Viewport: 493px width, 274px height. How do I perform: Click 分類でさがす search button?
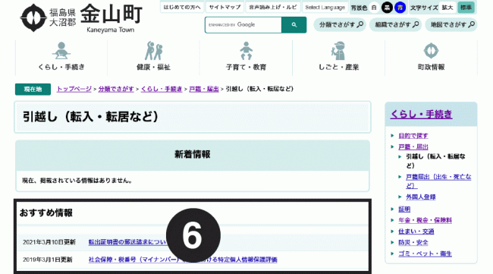[x=340, y=24]
